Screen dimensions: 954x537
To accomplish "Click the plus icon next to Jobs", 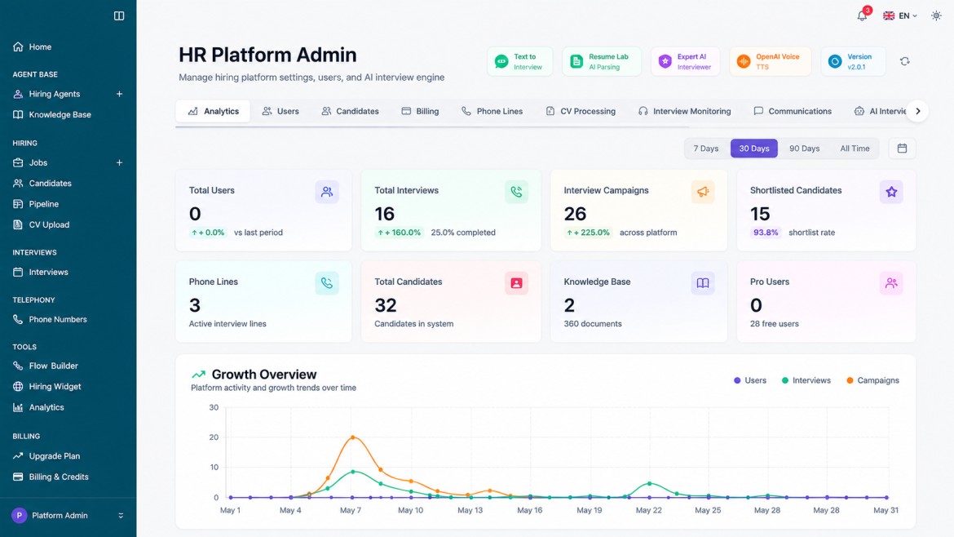I will click(x=119, y=162).
